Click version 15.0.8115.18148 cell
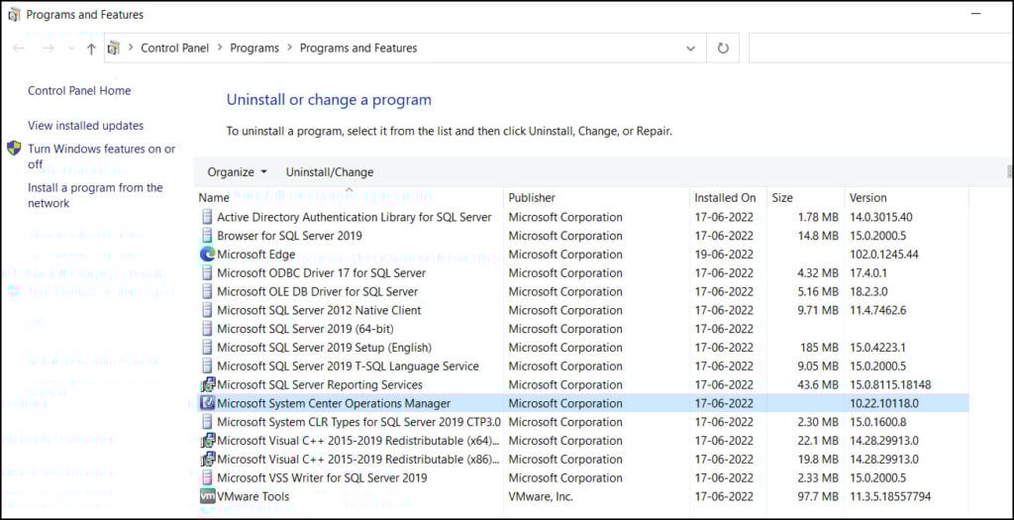 pos(890,385)
